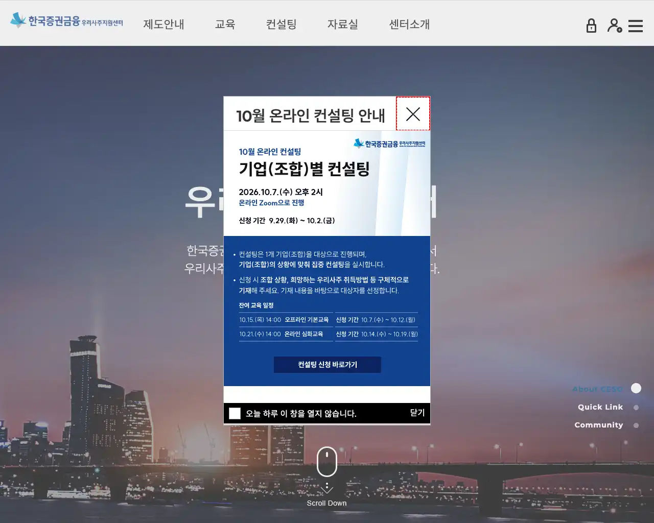Image resolution: width=654 pixels, height=523 pixels.
Task: Open the 제도안내 menu
Action: [x=163, y=24]
